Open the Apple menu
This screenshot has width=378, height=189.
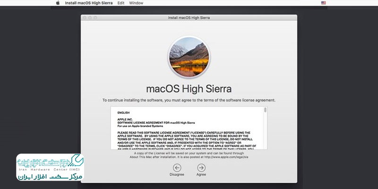tap(58, 3)
